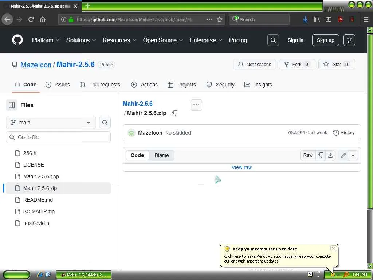Image resolution: width=373 pixels, height=280 pixels.
Task: Click the Firefox Search box
Action: (x=259, y=19)
